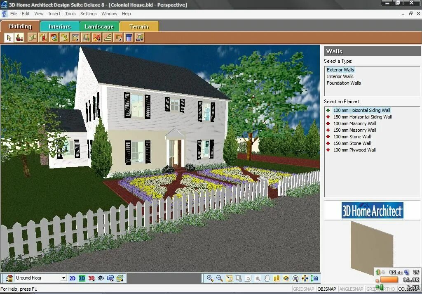Open the eye view filter icon
This screenshot has width=422, height=294.
(101, 278)
